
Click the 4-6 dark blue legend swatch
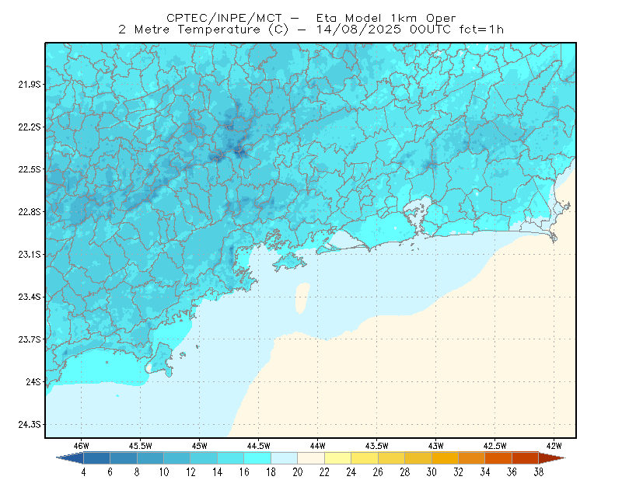96,458
